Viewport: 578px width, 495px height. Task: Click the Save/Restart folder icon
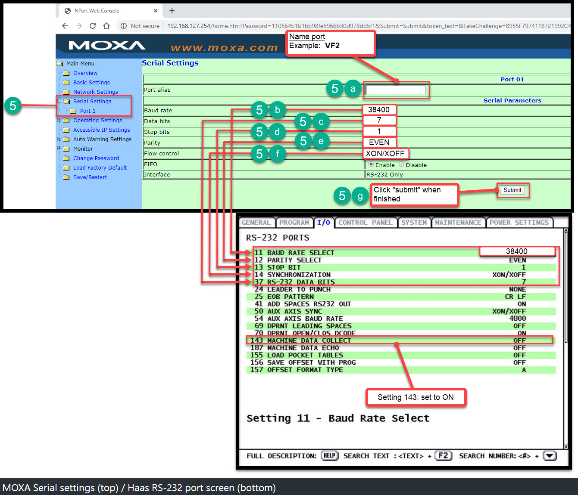coord(66,177)
